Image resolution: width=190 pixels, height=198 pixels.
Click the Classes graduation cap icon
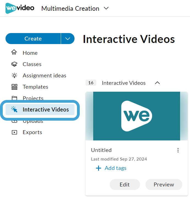[x=14, y=64]
